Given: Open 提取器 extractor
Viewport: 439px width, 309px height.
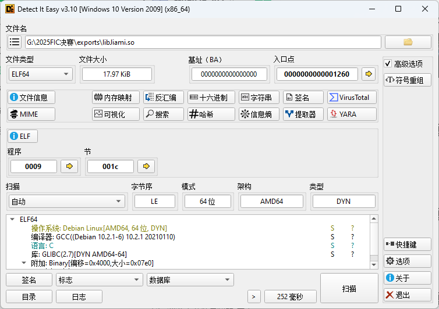Looking at the screenshot, I should point(303,114).
